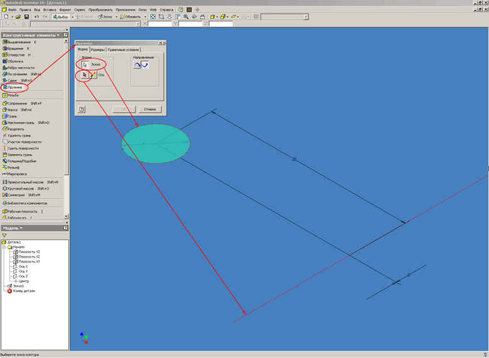
Task: Click the X coordinate input field
Action: 160,24
